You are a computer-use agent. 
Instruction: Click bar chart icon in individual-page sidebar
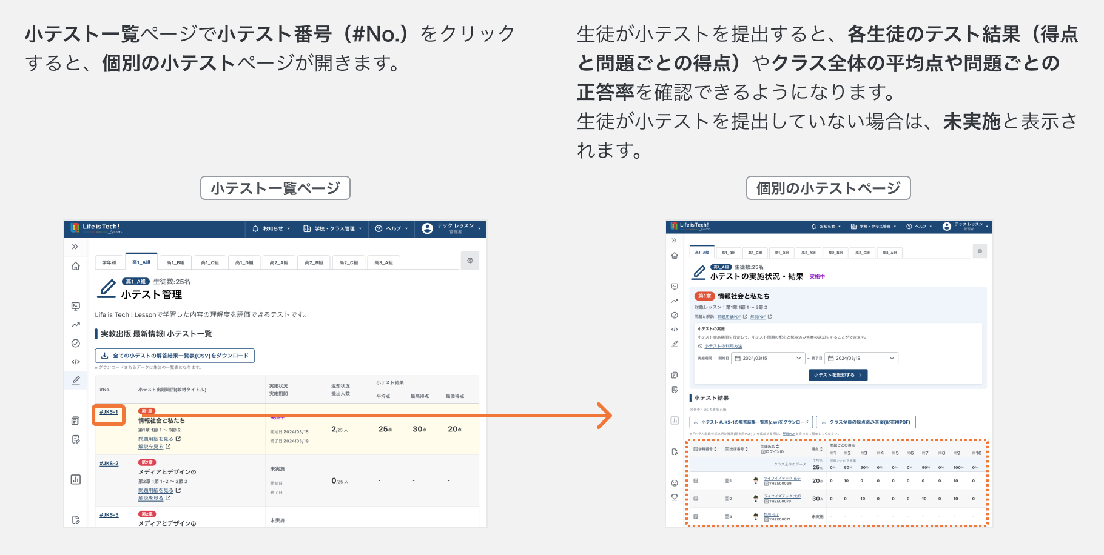[675, 420]
